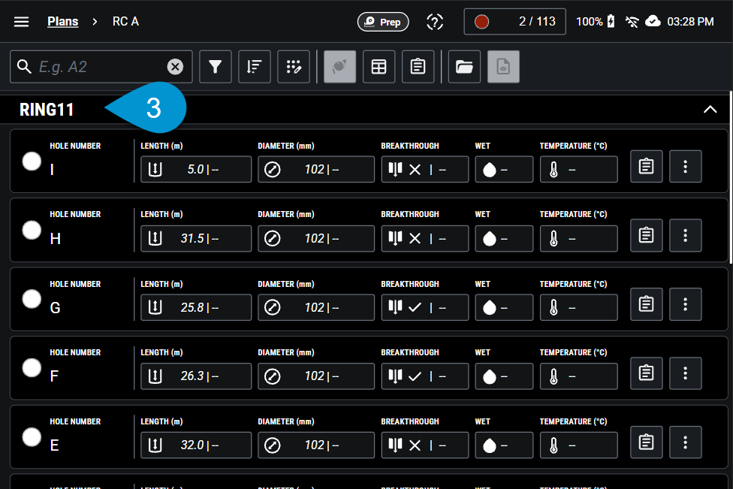733x489 pixels.
Task: Toggle breakthrough field for hole H
Action: (x=425, y=238)
